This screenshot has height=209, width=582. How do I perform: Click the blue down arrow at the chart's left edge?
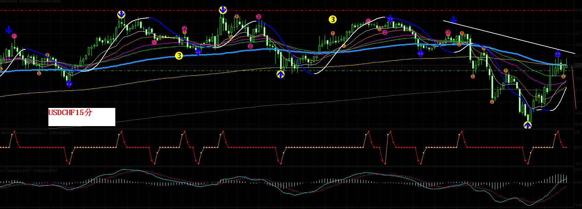9,30
